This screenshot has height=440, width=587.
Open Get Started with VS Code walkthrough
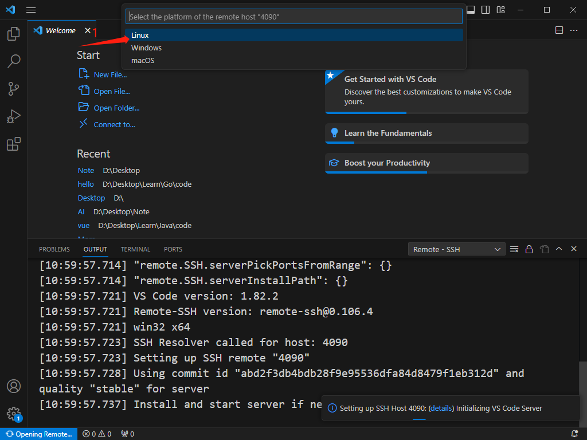(426, 91)
